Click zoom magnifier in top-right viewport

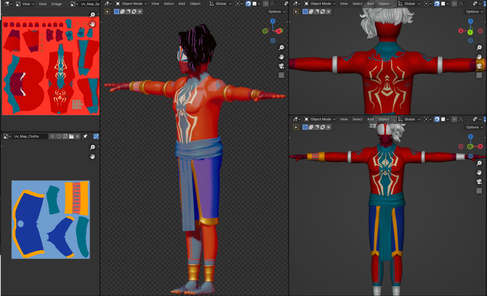479,48
